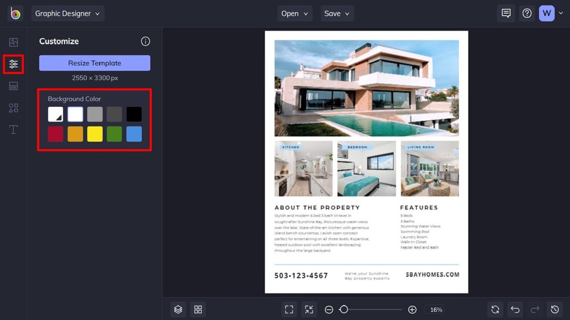The image size is (570, 320).
Task: Open the Layers panel icon
Action: point(178,309)
